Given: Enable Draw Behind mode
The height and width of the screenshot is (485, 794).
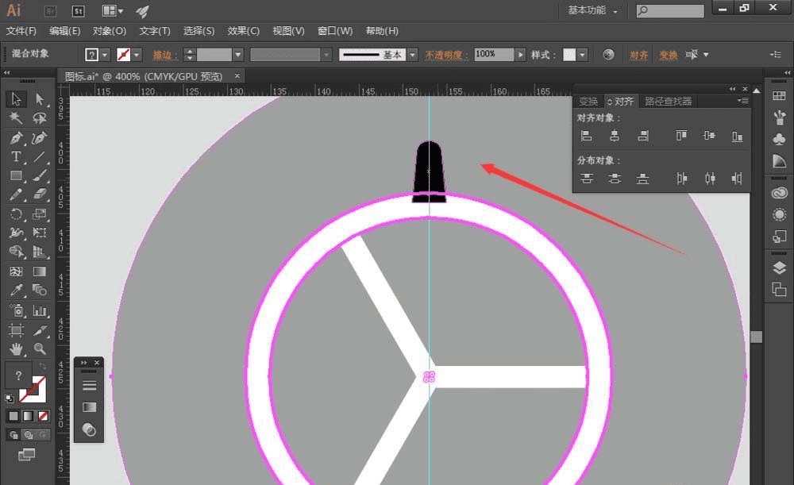Looking at the screenshot, I should [29, 435].
